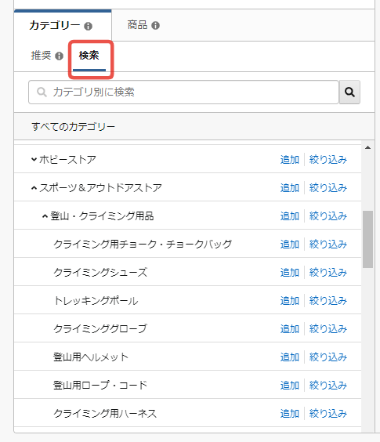The height and width of the screenshot is (442, 380).
Task: Click 追加 for ホビーストア
Action: pos(290,160)
